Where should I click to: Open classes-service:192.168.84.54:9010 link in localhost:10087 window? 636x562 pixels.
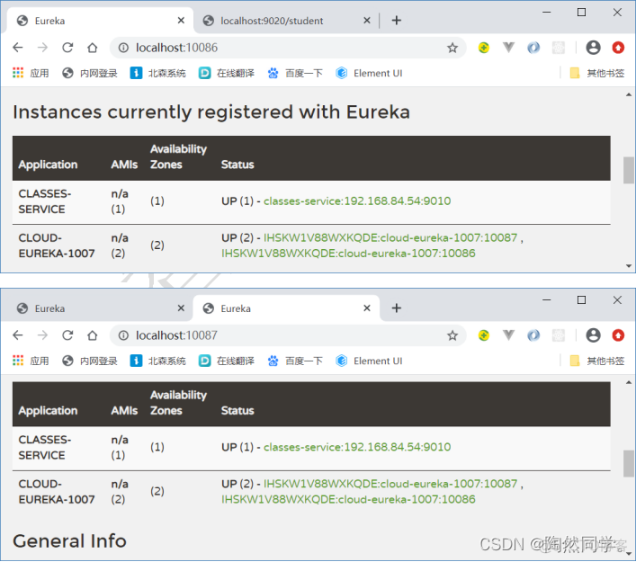[357, 447]
